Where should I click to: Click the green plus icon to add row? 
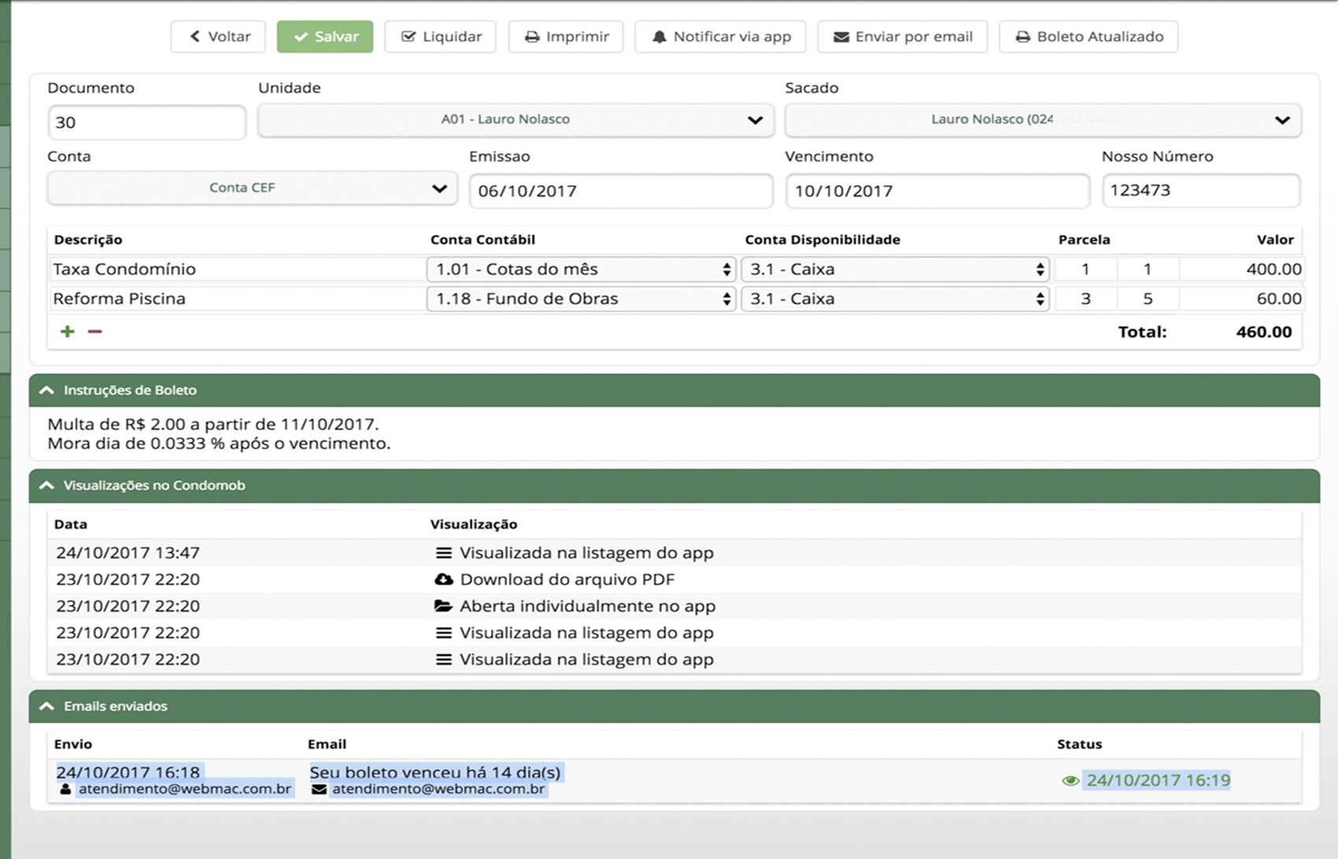[68, 332]
